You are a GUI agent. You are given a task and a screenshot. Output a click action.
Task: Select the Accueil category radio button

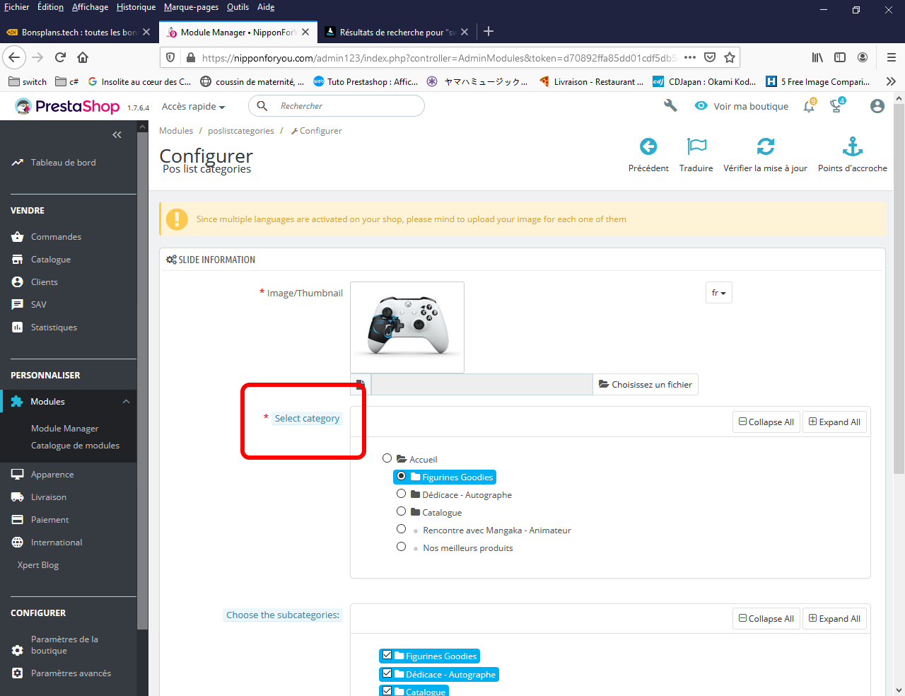387,458
